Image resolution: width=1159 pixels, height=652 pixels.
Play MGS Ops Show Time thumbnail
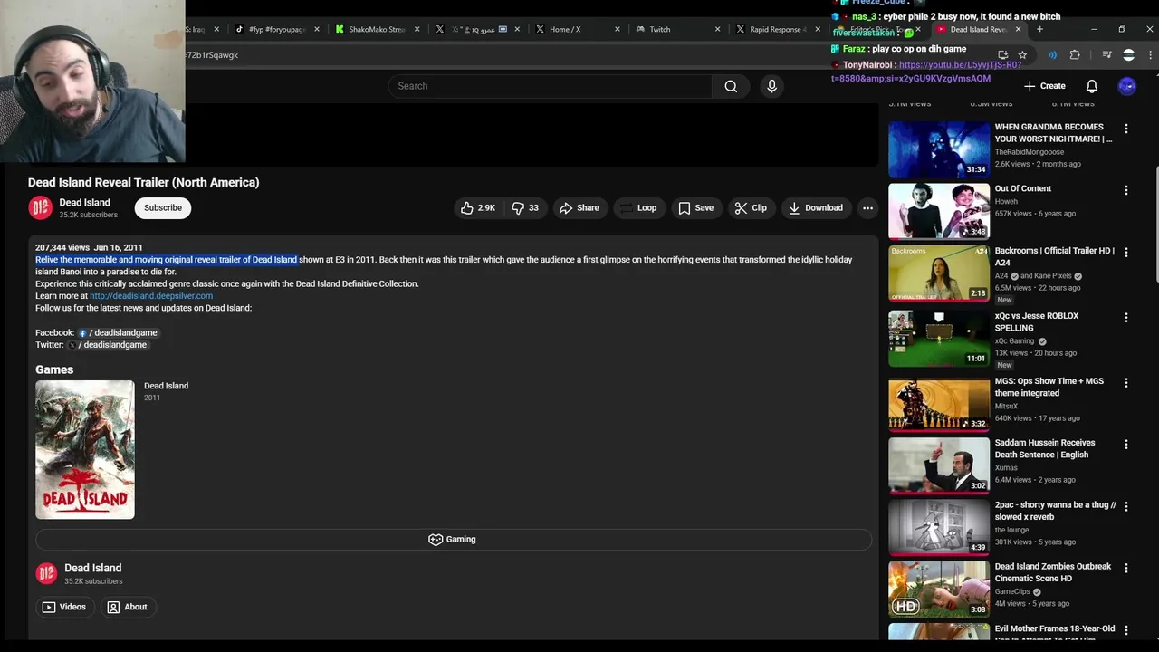coord(939,404)
